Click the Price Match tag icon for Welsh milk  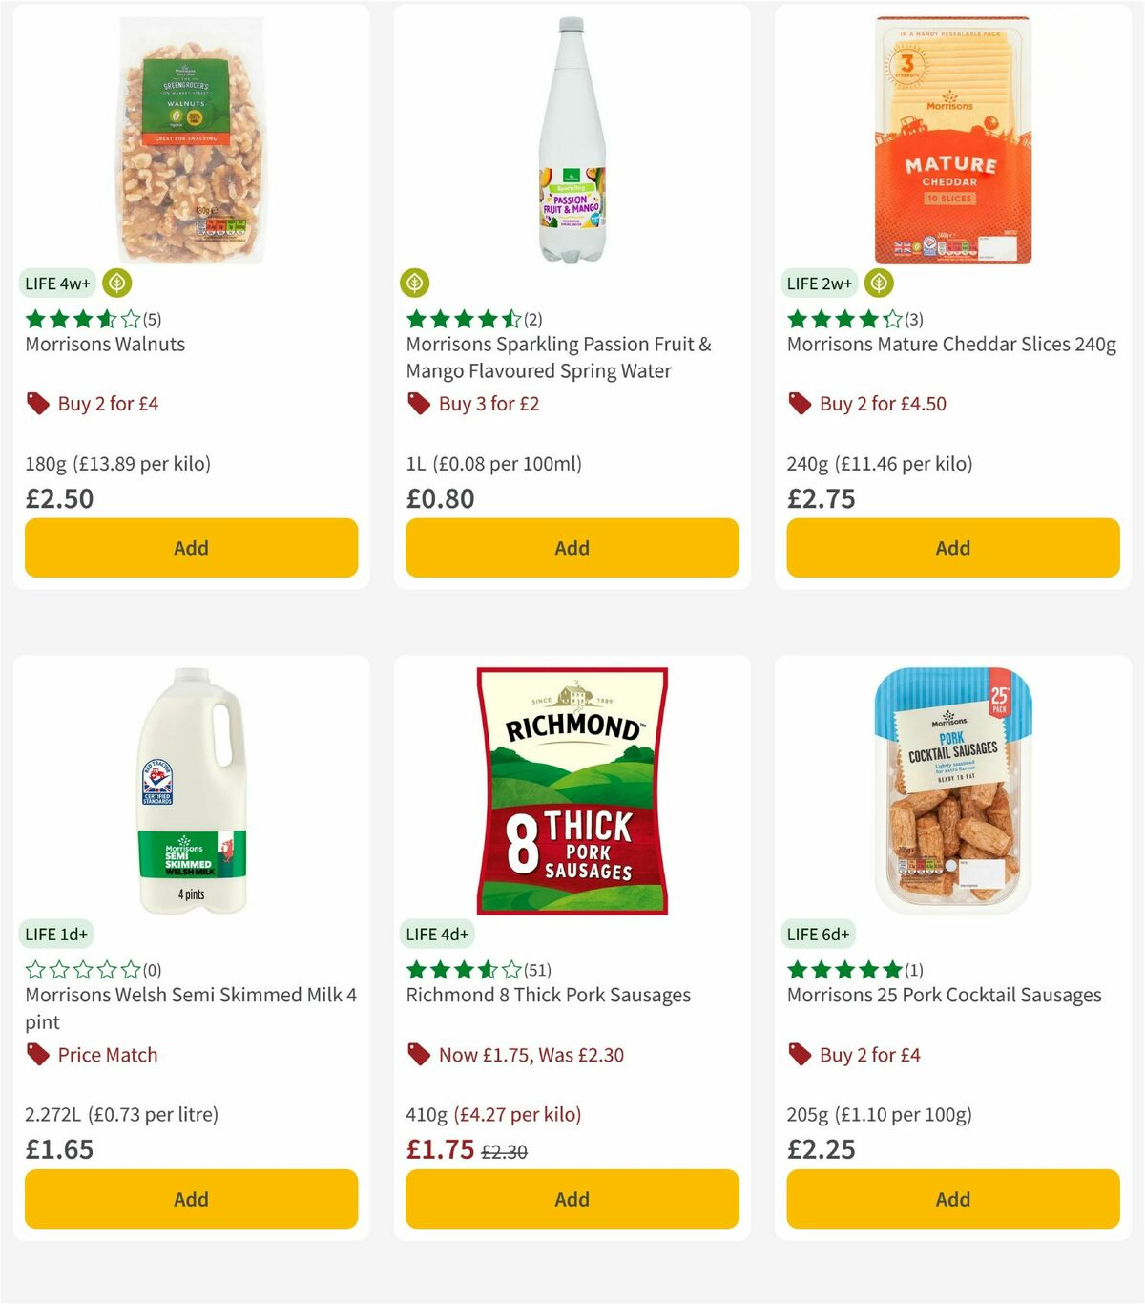pyautogui.click(x=36, y=1055)
